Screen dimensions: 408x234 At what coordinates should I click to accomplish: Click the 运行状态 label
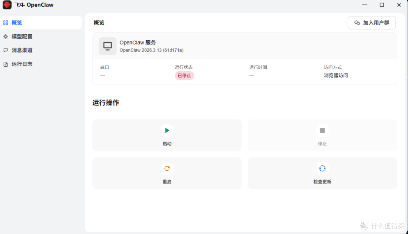[x=184, y=67]
